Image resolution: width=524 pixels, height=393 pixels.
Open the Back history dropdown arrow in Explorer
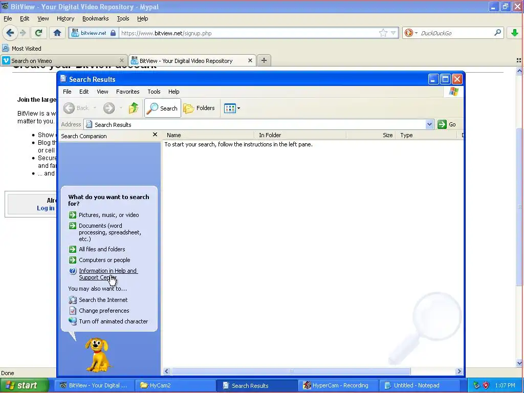click(x=95, y=108)
